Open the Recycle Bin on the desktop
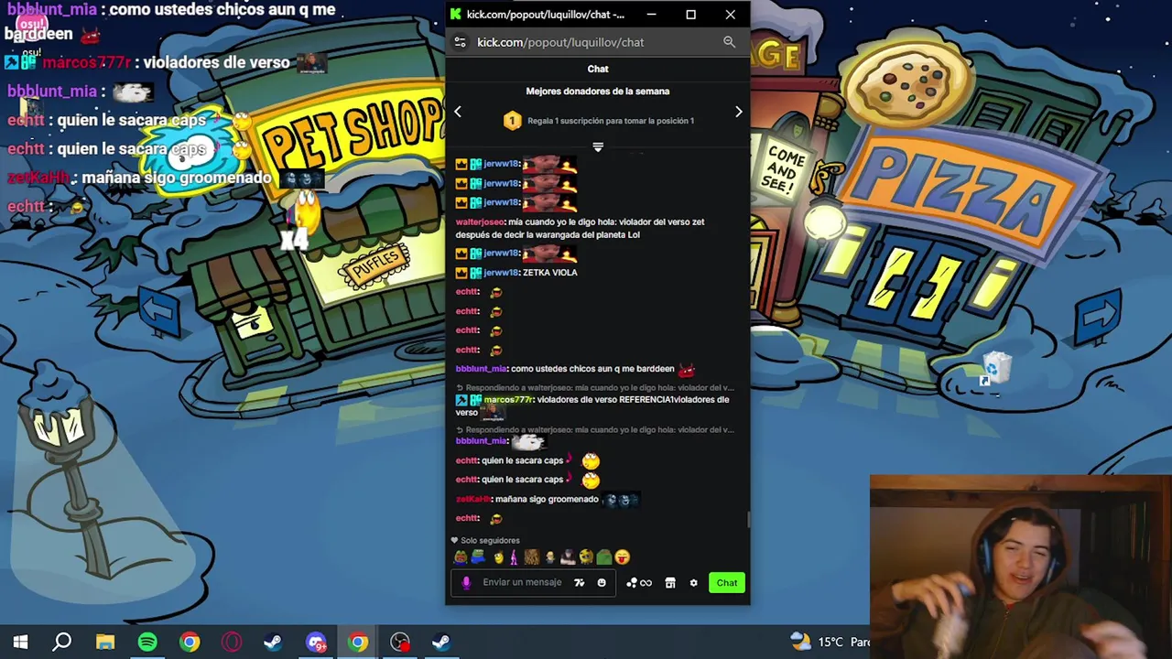The width and height of the screenshot is (1172, 659). [x=994, y=368]
